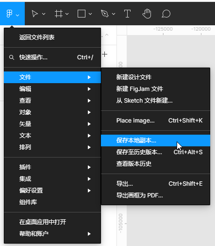Select the Comment tool
The height and width of the screenshot is (246, 215).
[x=166, y=14]
